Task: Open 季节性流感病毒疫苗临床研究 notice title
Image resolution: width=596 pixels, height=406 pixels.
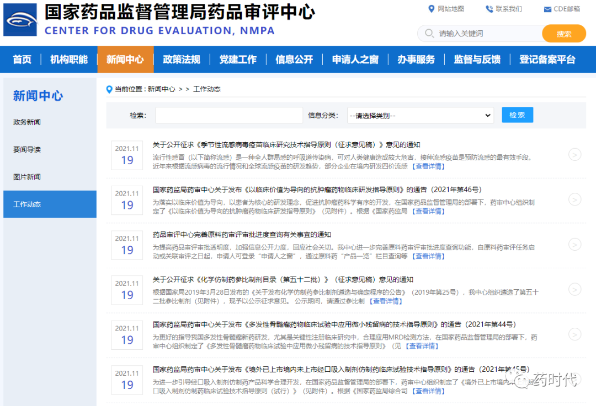Action: pyautogui.click(x=286, y=144)
